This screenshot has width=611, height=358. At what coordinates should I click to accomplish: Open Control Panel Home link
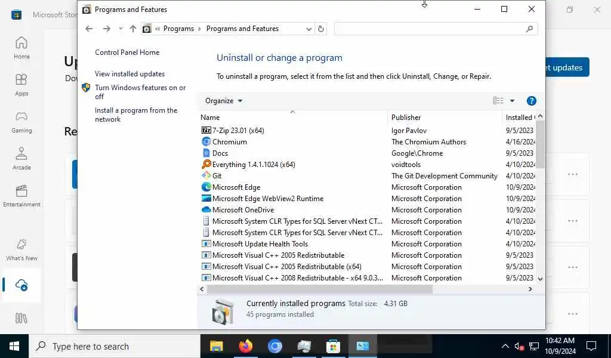point(127,52)
